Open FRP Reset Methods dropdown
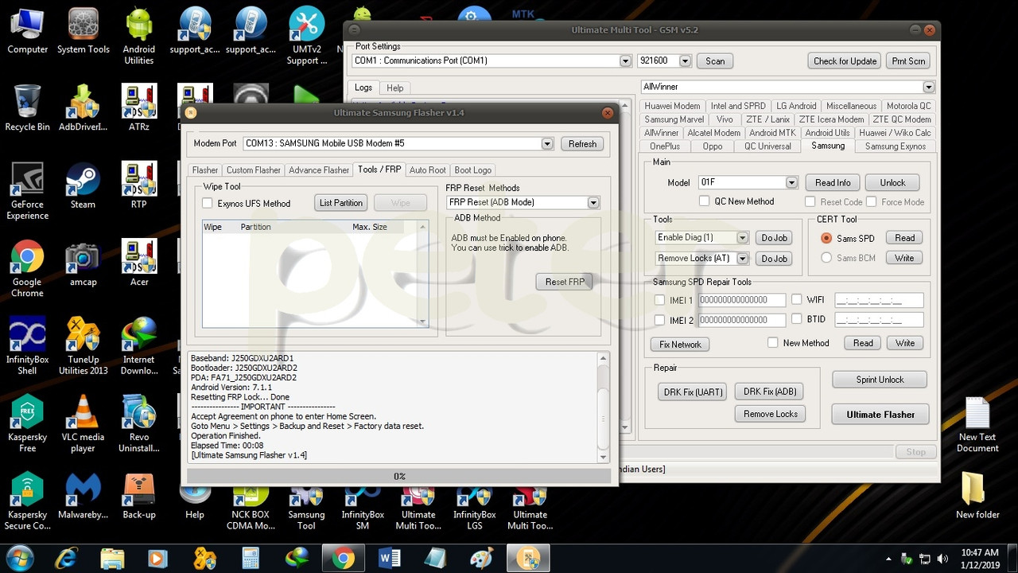The height and width of the screenshot is (573, 1018). click(593, 203)
